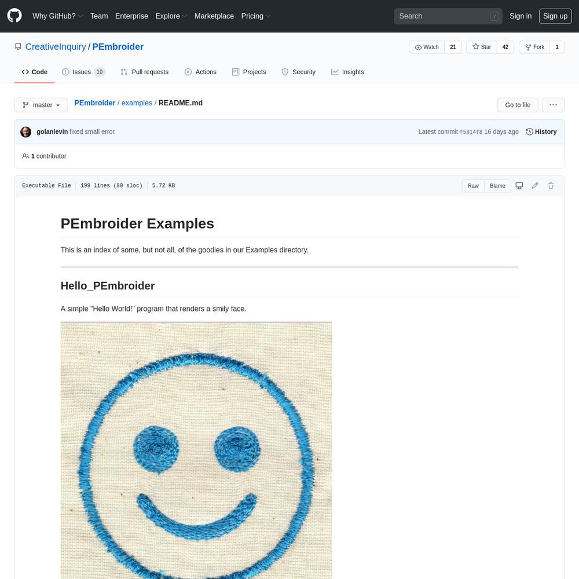Click the GitHub octocat logo
The image size is (579, 579).
click(x=14, y=16)
